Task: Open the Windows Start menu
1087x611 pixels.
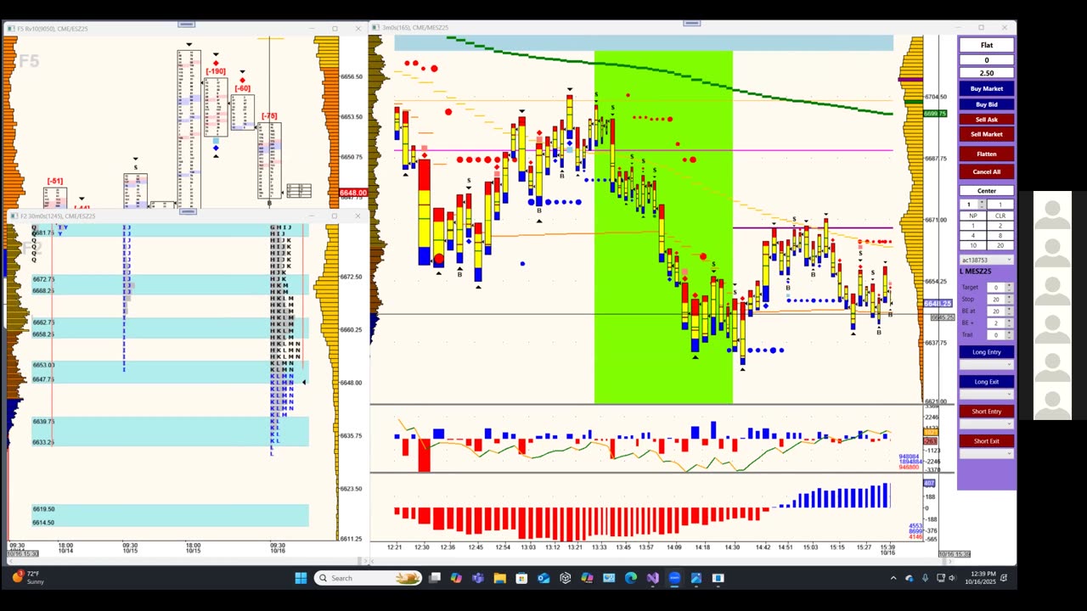Action: (301, 578)
